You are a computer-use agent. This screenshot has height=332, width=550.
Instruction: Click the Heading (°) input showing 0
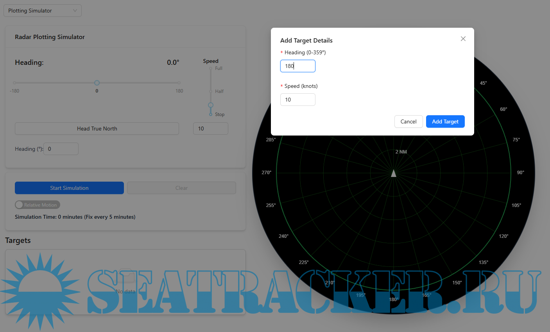click(61, 149)
